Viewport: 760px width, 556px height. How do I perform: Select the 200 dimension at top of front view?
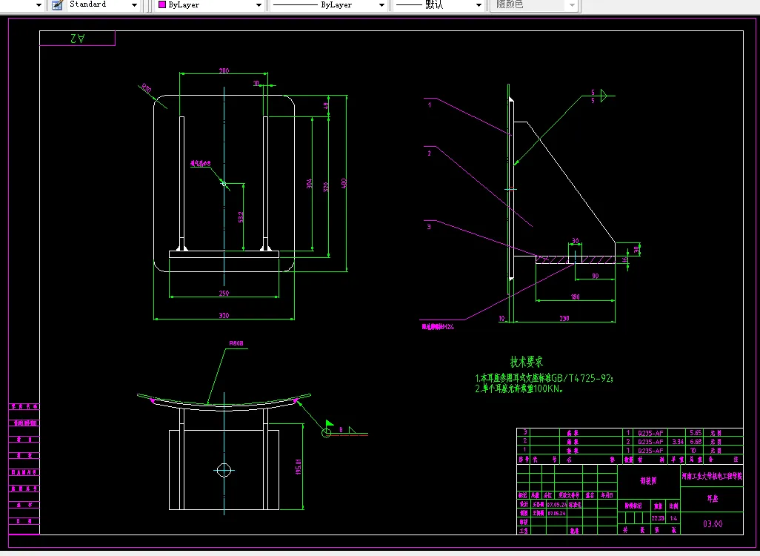224,71
